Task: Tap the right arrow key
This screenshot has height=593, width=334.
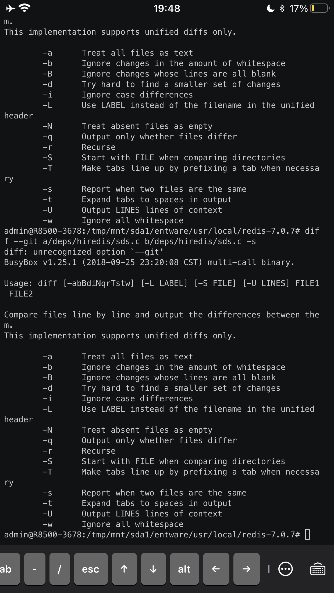Action: click(x=246, y=569)
